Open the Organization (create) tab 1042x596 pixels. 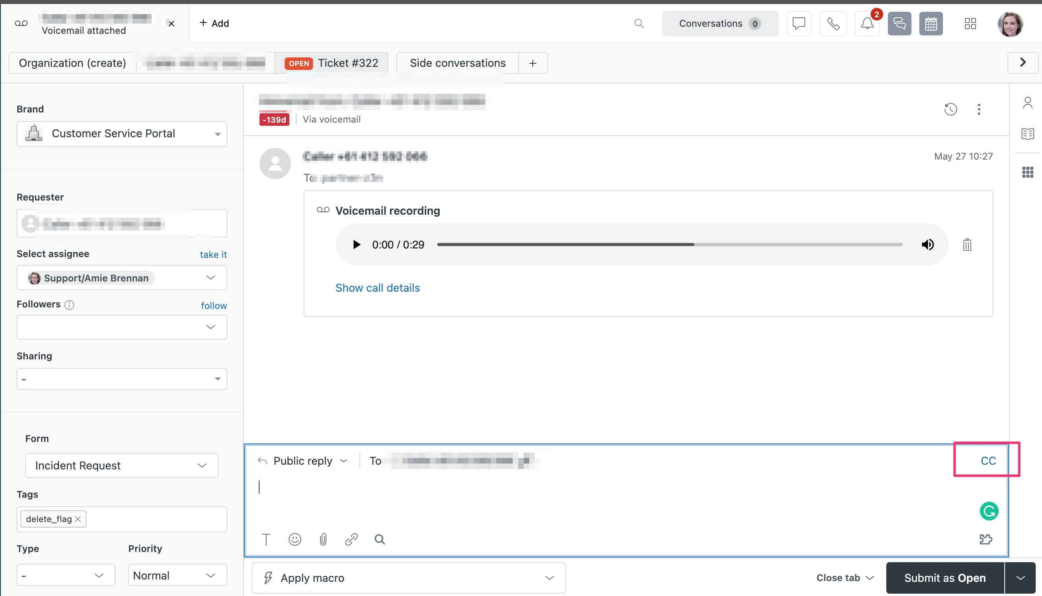pos(72,63)
